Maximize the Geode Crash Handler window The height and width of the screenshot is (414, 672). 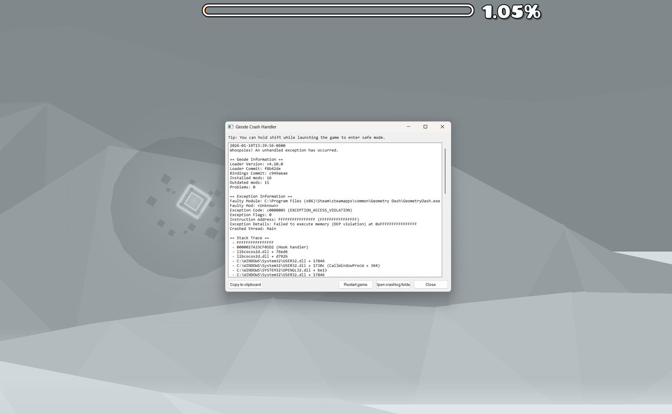click(x=425, y=127)
